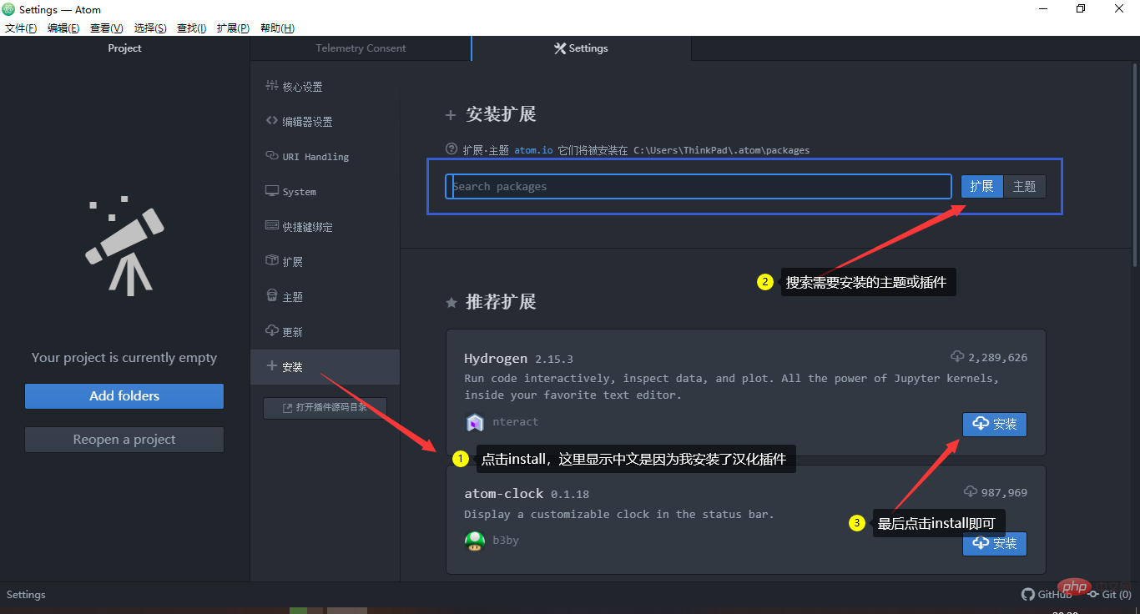Open 扩展(P) menu
The image size is (1140, 614).
233,28
